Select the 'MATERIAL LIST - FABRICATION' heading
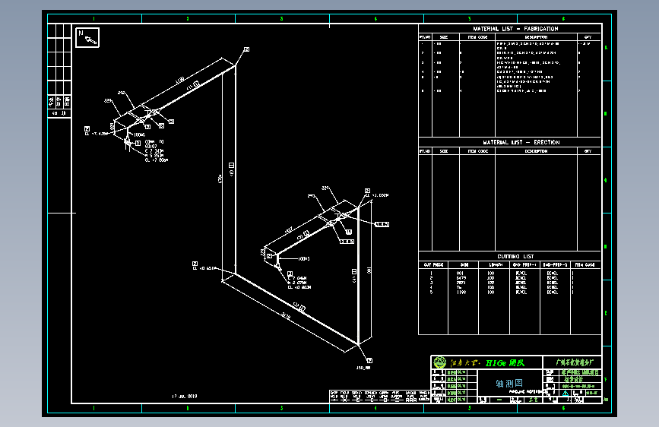The image size is (659, 427). pos(515,29)
